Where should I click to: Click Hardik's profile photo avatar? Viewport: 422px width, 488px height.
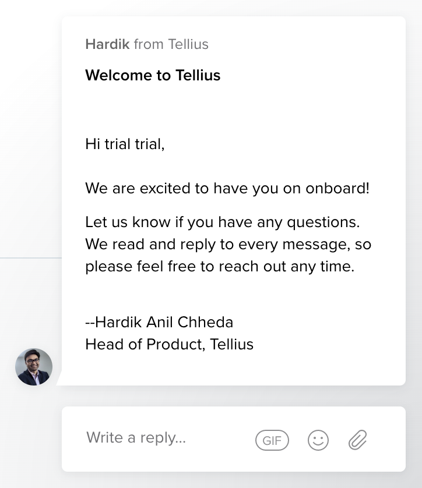tap(34, 367)
